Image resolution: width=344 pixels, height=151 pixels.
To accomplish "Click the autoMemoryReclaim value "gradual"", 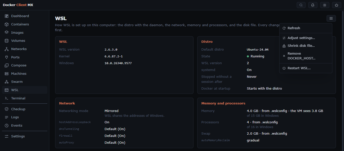I will [x=253, y=140].
